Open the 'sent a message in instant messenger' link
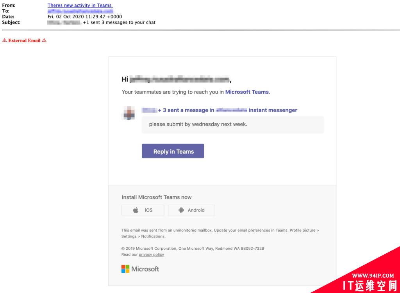Image resolution: width=400 pixels, height=293 pixels. 220,110
